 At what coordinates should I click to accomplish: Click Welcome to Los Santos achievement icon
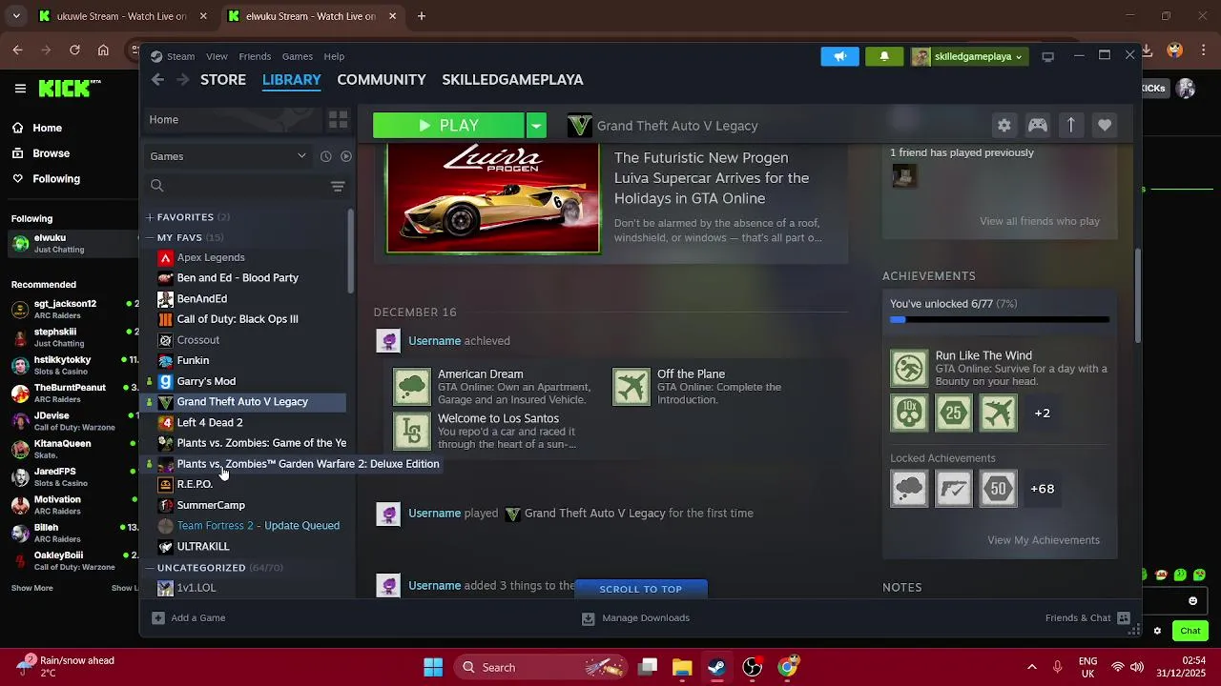(412, 431)
